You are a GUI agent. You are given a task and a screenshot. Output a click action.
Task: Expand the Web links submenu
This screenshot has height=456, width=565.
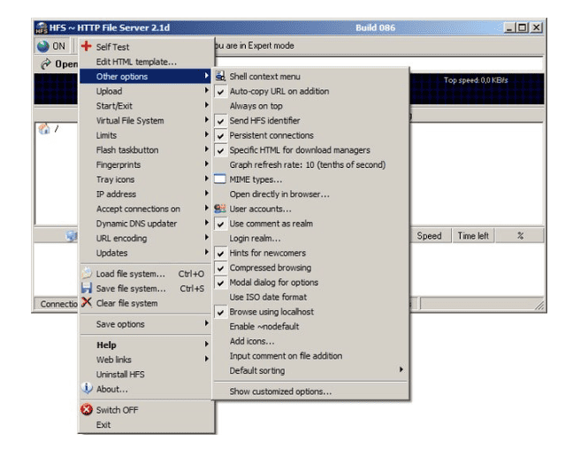[x=145, y=360]
